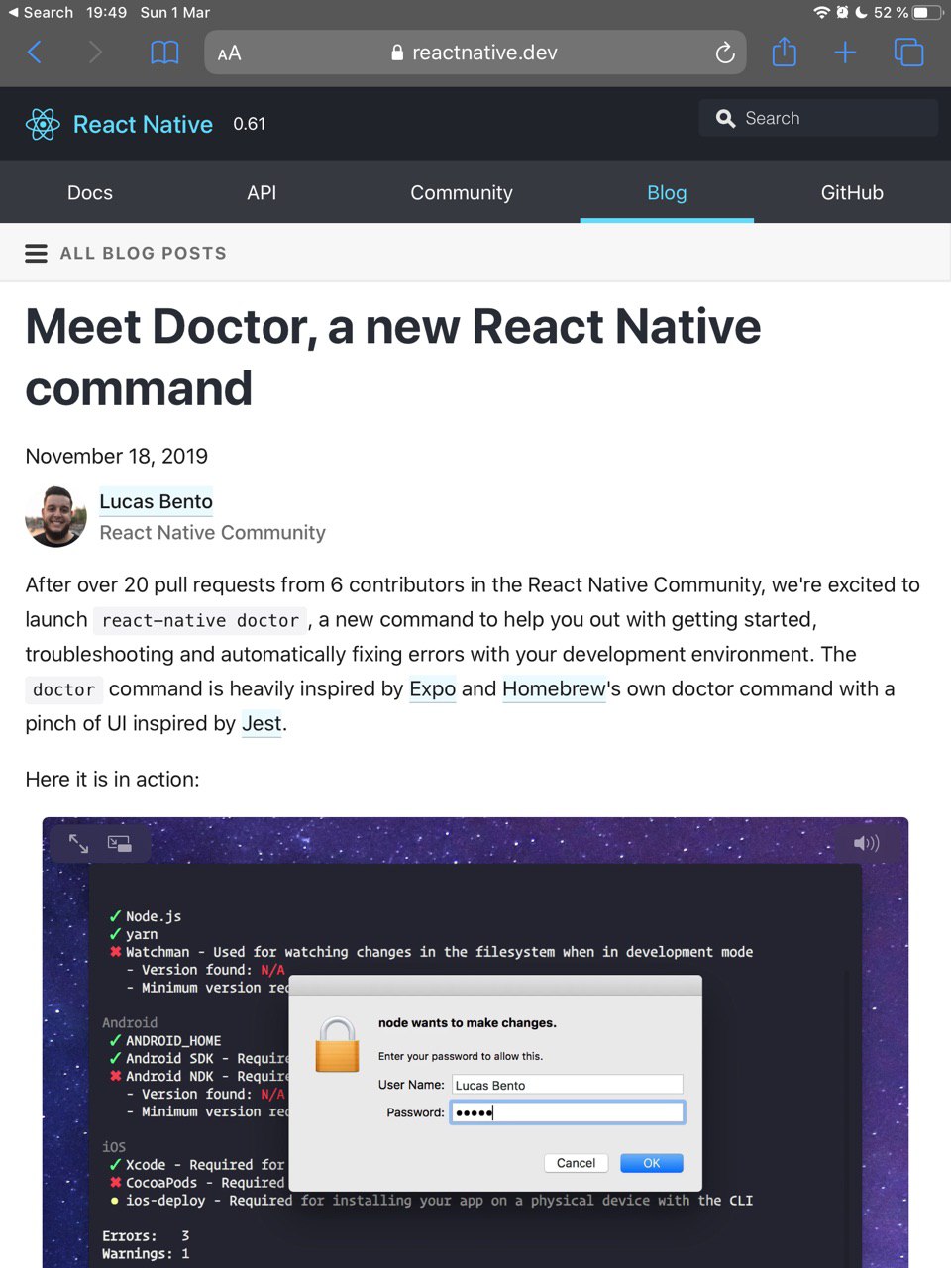951x1268 pixels.
Task: Click the Errors: 3 summary line
Action: click(x=146, y=1236)
